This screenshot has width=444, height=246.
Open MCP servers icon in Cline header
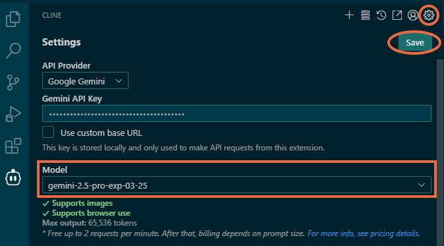point(365,15)
